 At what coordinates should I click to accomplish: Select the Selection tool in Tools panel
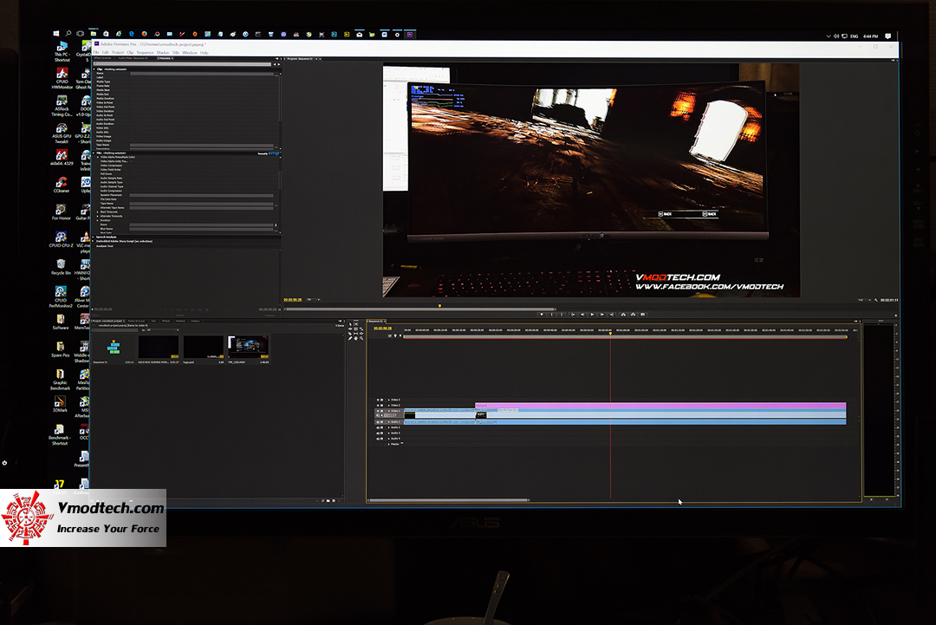(350, 324)
